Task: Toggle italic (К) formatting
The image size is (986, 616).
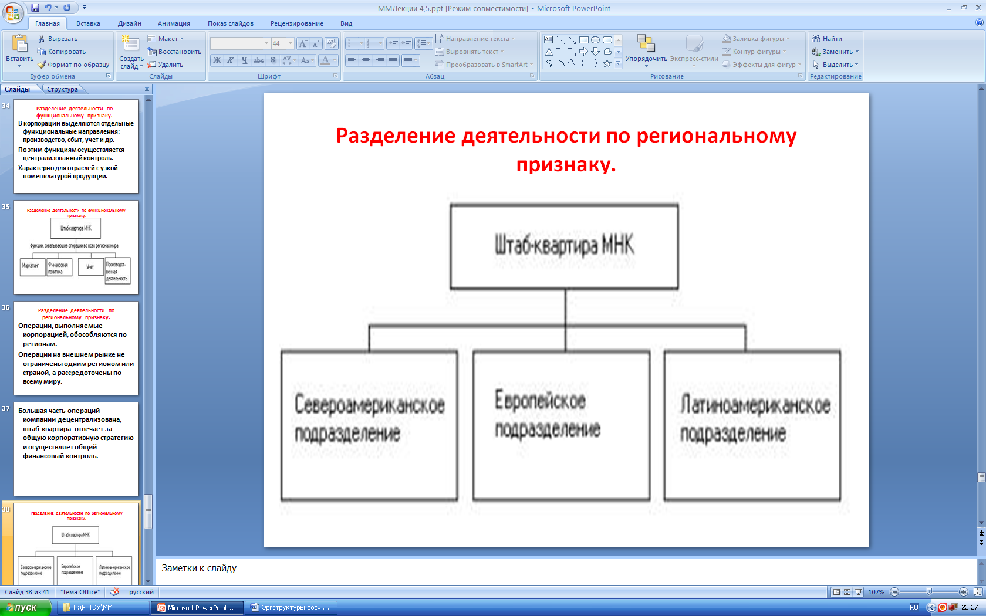Action: click(231, 60)
